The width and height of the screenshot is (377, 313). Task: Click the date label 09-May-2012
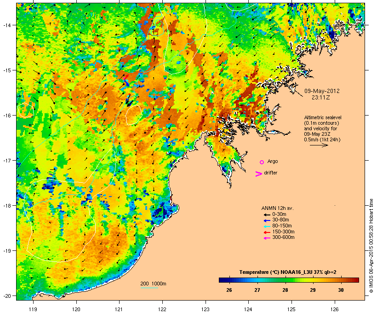click(322, 91)
